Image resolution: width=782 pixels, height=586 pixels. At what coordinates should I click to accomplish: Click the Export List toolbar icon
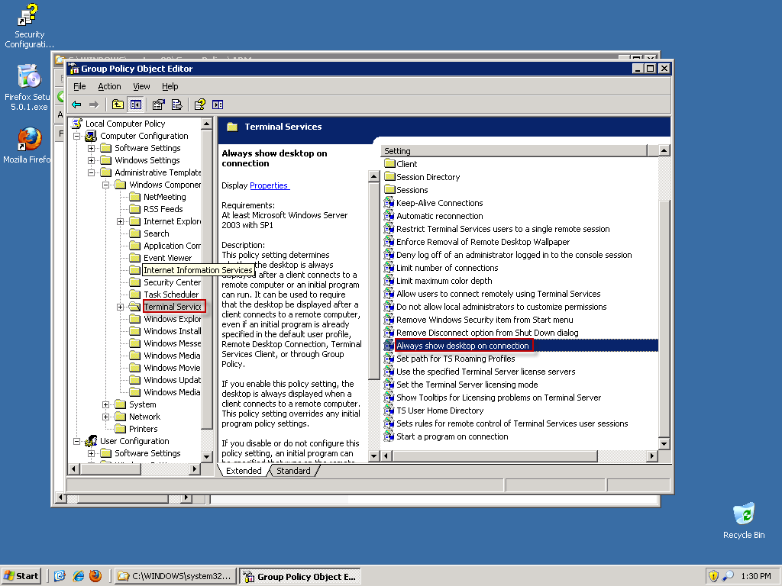[x=176, y=105]
